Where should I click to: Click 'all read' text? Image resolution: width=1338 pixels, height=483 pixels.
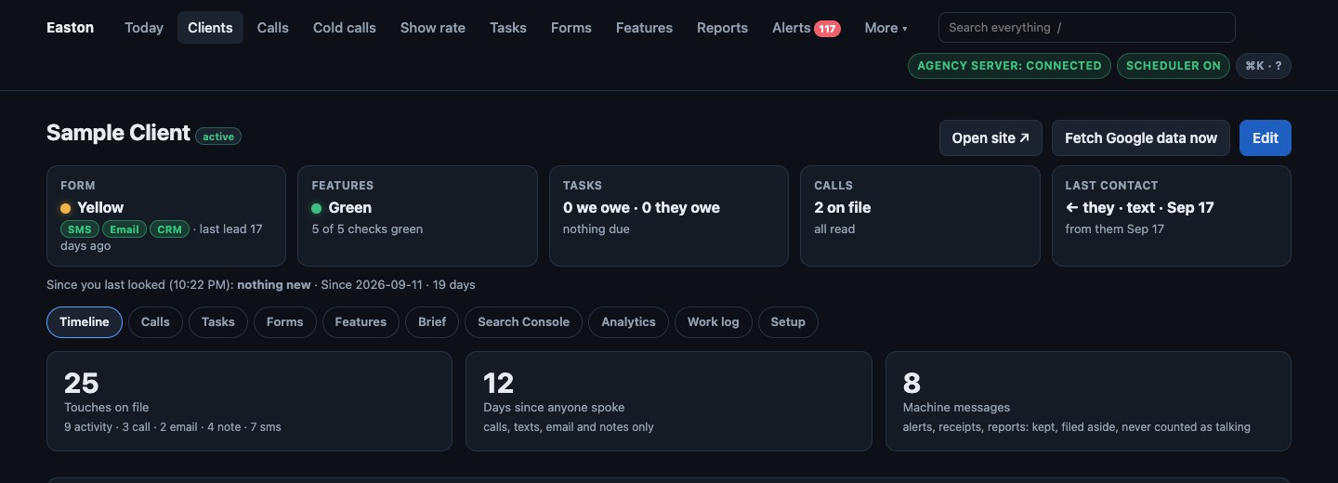pos(834,229)
